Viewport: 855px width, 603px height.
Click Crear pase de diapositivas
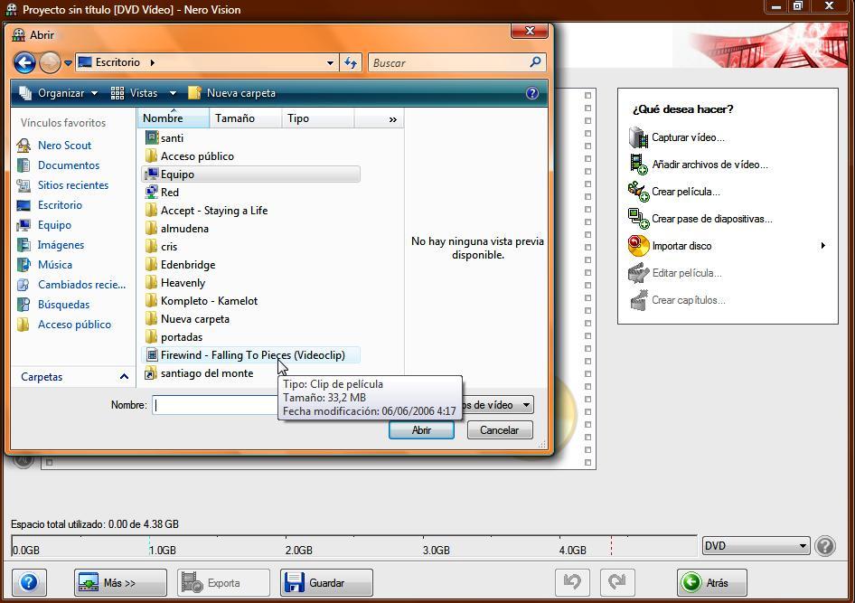point(700,219)
